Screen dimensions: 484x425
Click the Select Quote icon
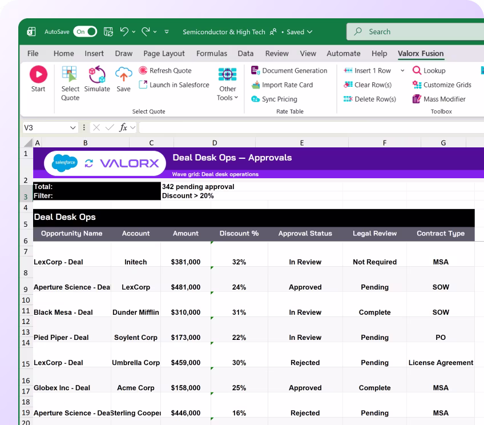click(x=70, y=74)
